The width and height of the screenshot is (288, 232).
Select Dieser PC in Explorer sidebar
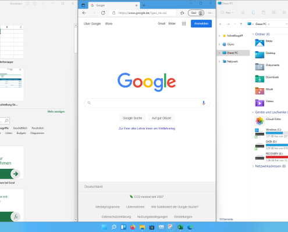[233, 53]
